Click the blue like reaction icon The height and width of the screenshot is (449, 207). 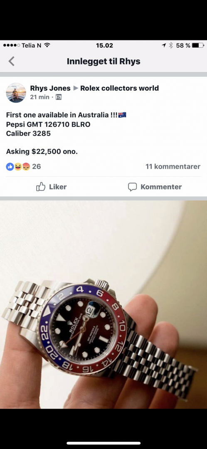pyautogui.click(x=10, y=166)
